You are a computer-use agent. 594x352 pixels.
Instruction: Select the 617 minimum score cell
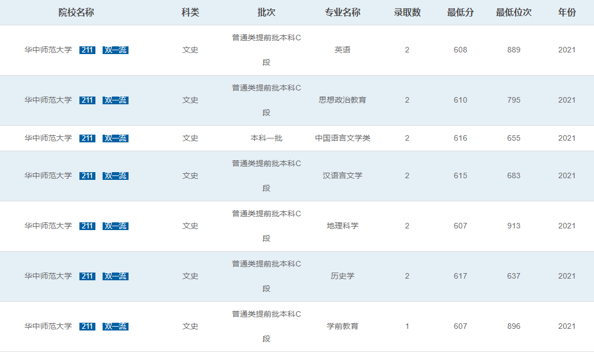461,276
